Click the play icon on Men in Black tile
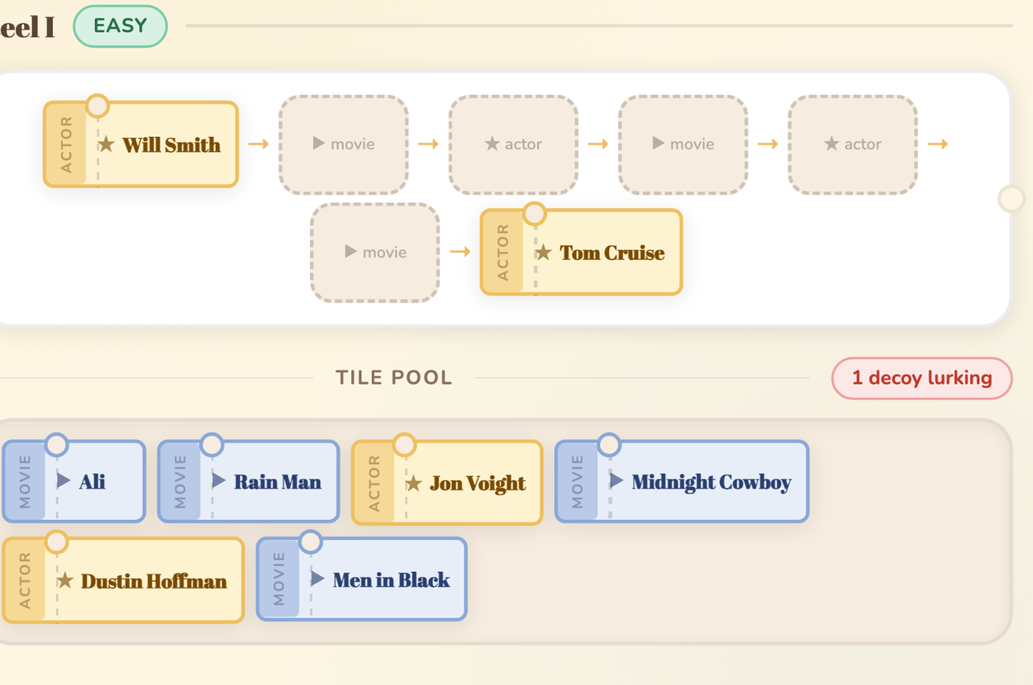The width and height of the screenshot is (1033, 685). click(318, 579)
